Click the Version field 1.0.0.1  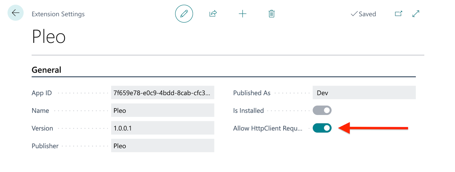[x=163, y=128]
